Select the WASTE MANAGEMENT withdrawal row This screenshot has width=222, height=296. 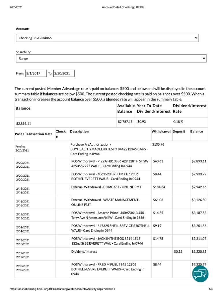tap(111, 202)
